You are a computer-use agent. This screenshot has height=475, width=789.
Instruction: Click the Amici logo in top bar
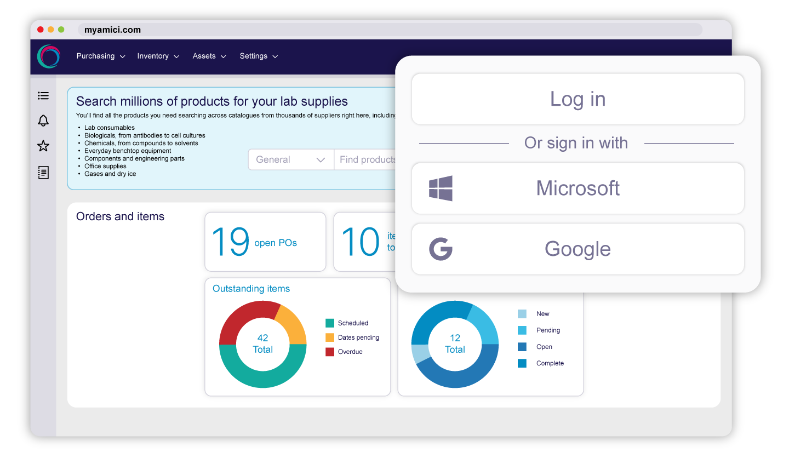click(x=48, y=56)
